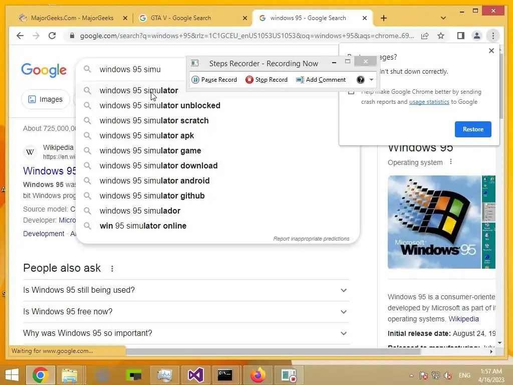The image size is (513, 385).
Task: Open the Chrome profile avatar menu
Action: pyautogui.click(x=477, y=36)
